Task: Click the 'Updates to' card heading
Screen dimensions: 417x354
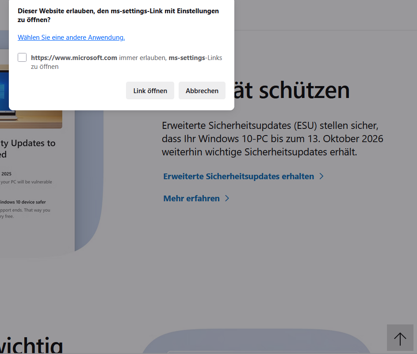Action: point(28,149)
